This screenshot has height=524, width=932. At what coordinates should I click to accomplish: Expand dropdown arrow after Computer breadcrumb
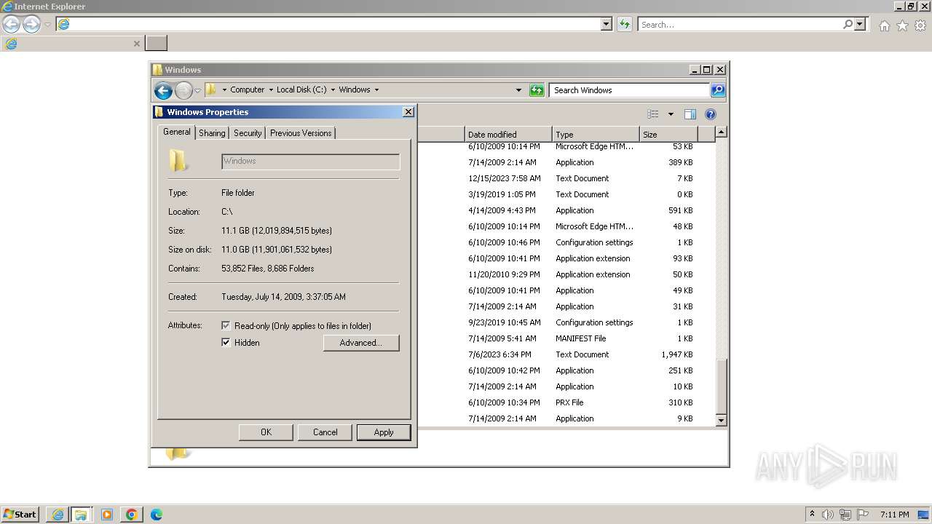271,90
